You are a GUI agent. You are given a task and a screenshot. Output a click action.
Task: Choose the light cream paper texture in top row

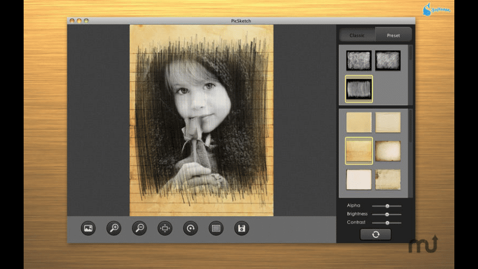tap(388, 122)
